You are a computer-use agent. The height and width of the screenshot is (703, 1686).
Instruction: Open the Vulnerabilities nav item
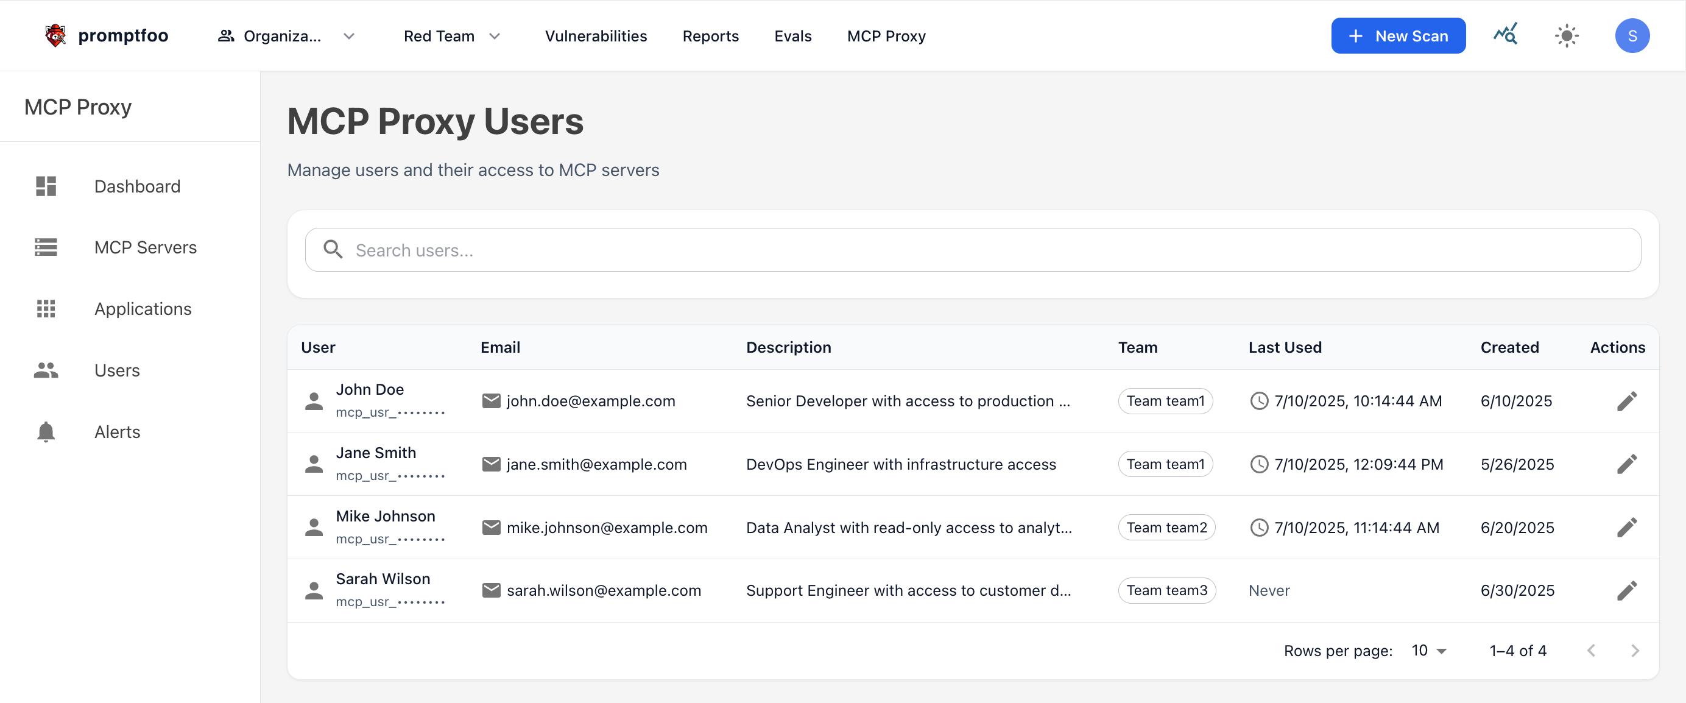pyautogui.click(x=596, y=36)
